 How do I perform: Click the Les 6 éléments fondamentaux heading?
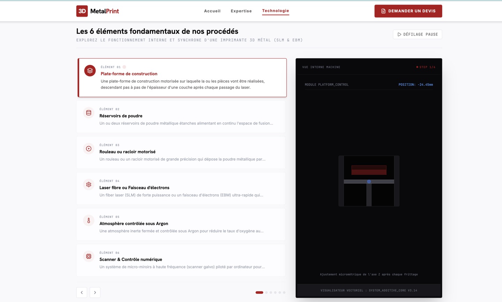[x=157, y=31]
